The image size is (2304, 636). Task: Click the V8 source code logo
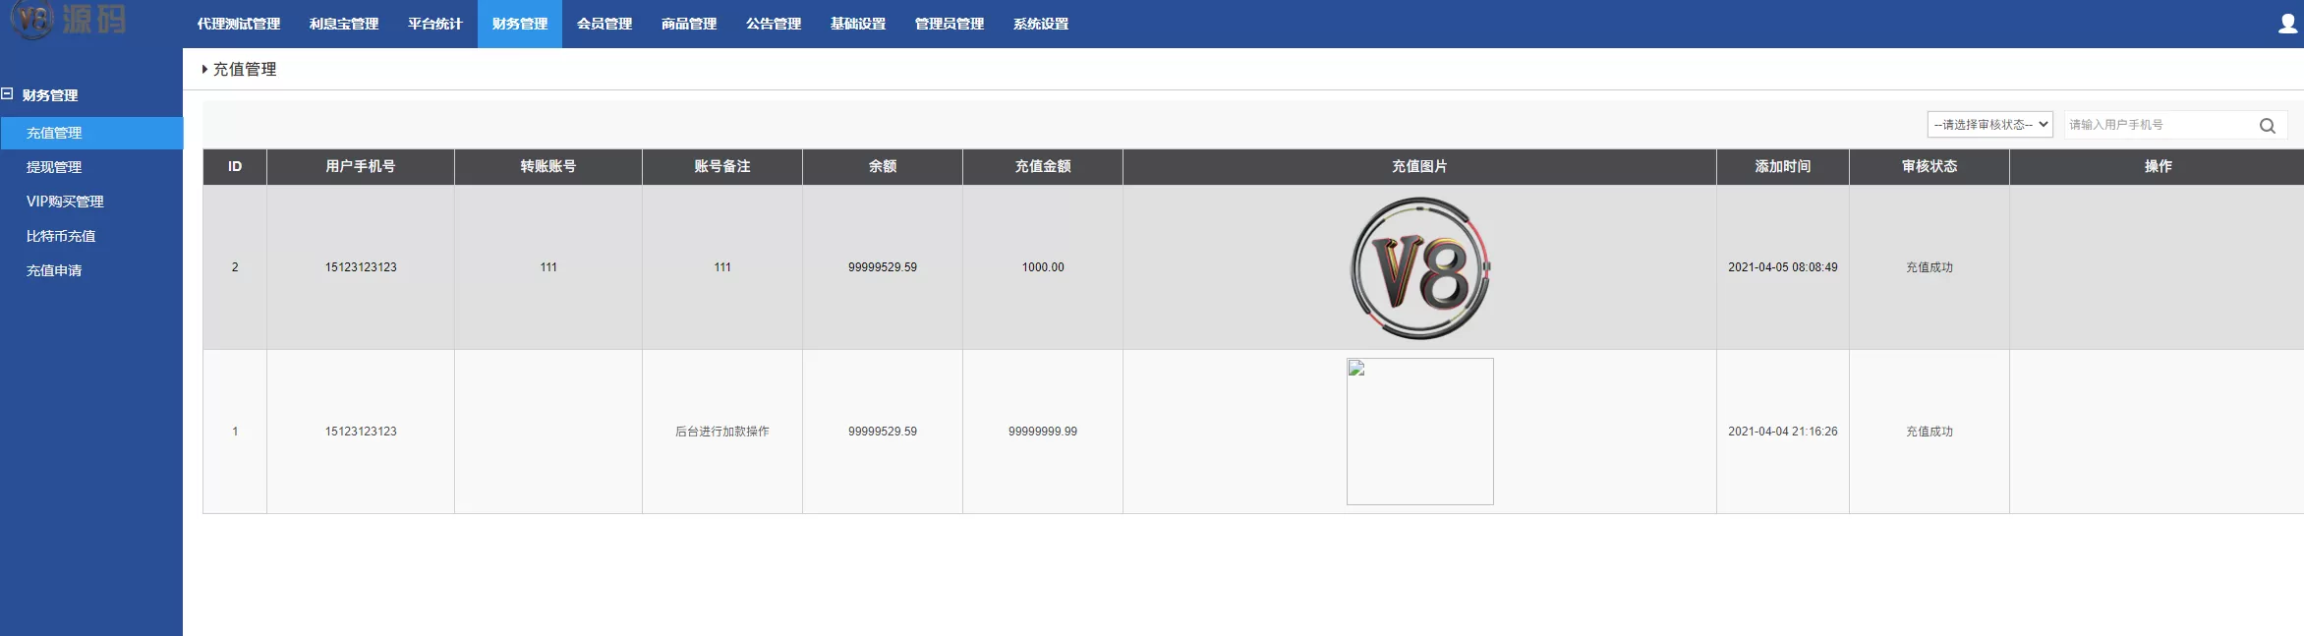[x=69, y=20]
